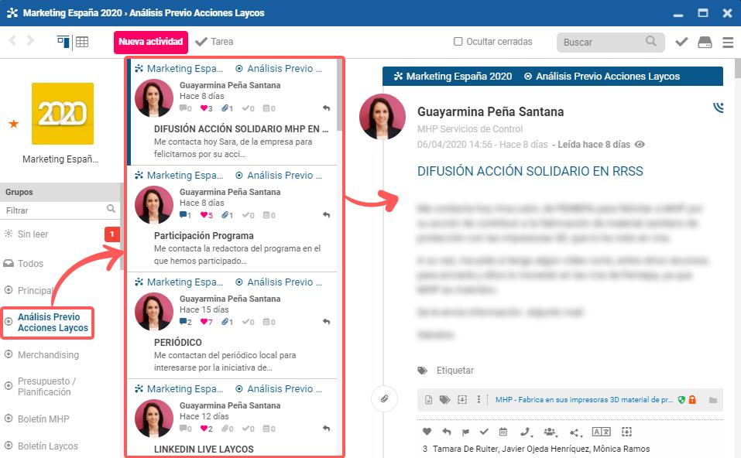Open Marketing España 2020 in detail header
Viewport: 741px width, 458px height.
click(x=453, y=76)
